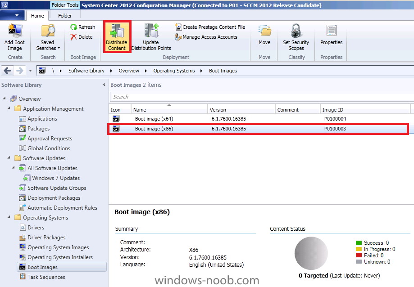Click the Search box in Boot Images
414x287 pixels.
coord(262,97)
